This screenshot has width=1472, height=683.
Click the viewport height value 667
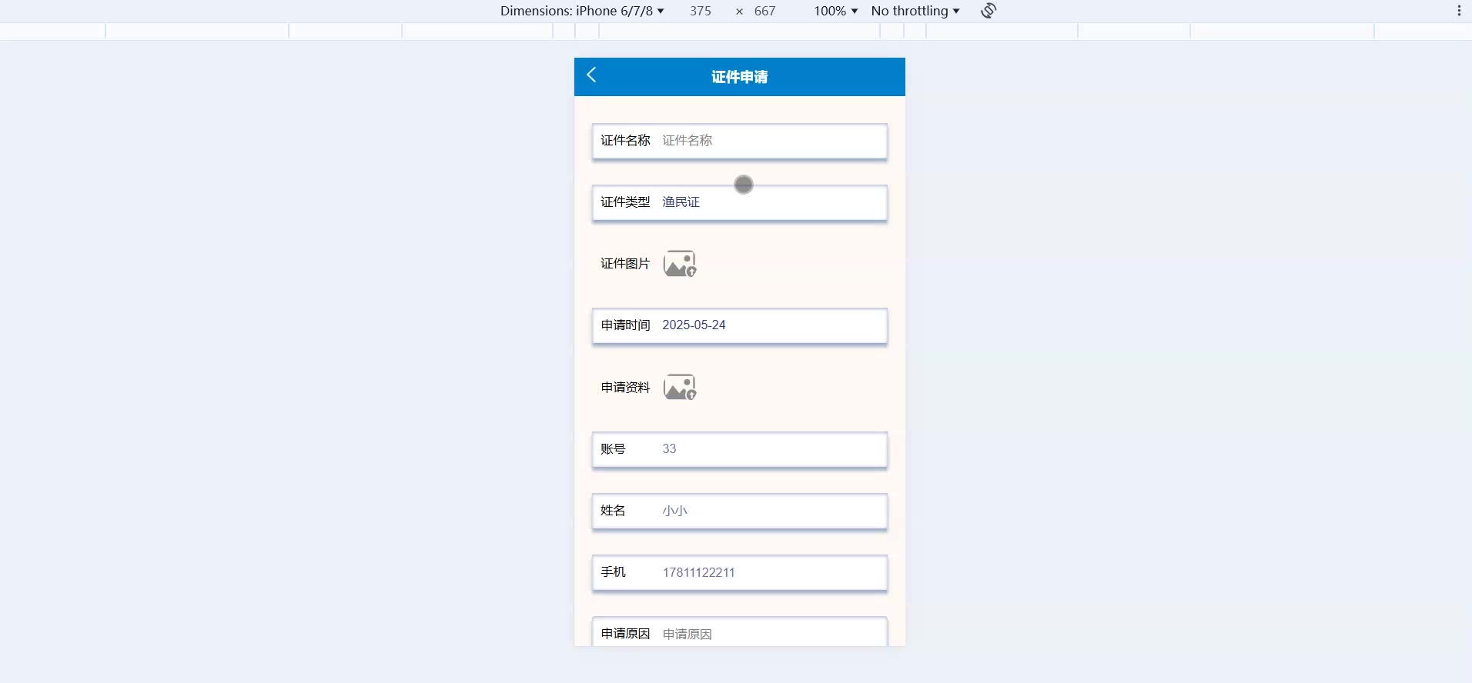pos(764,11)
